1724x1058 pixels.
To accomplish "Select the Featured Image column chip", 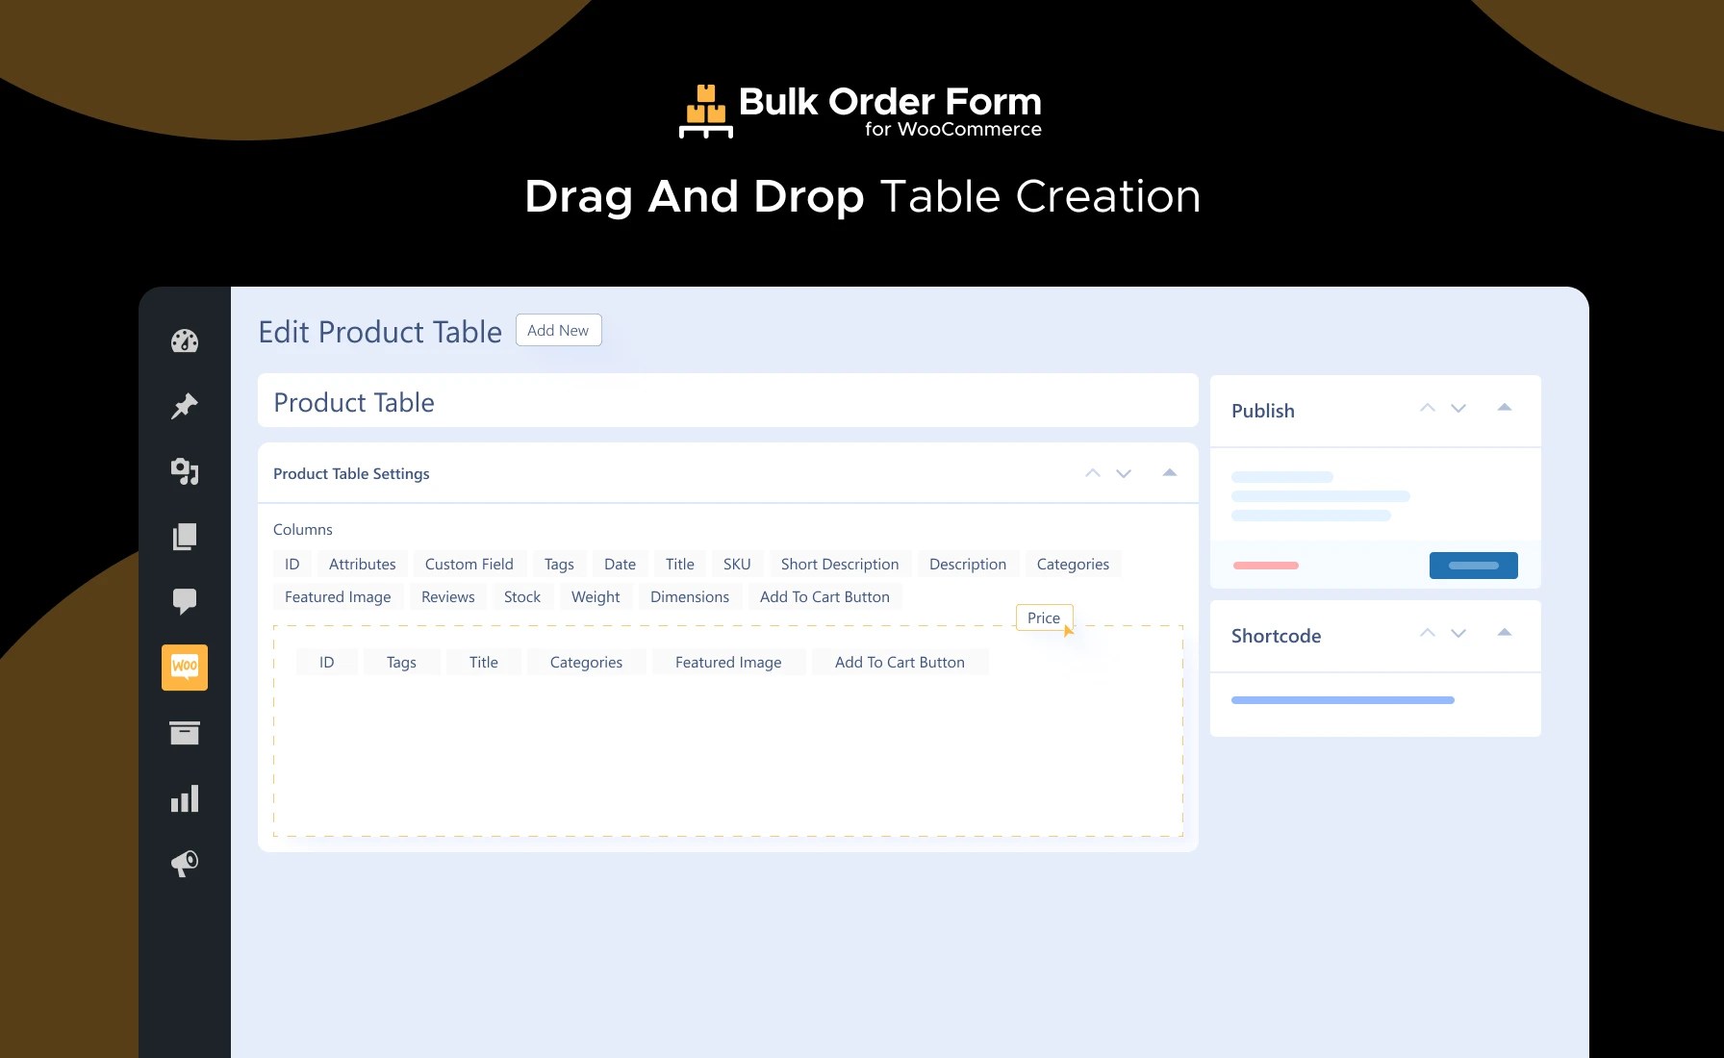I will pyautogui.click(x=338, y=596).
